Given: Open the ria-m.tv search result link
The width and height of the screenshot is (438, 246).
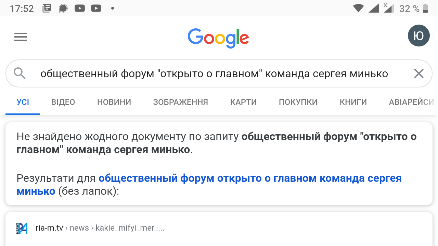Looking at the screenshot, I should 100,228.
